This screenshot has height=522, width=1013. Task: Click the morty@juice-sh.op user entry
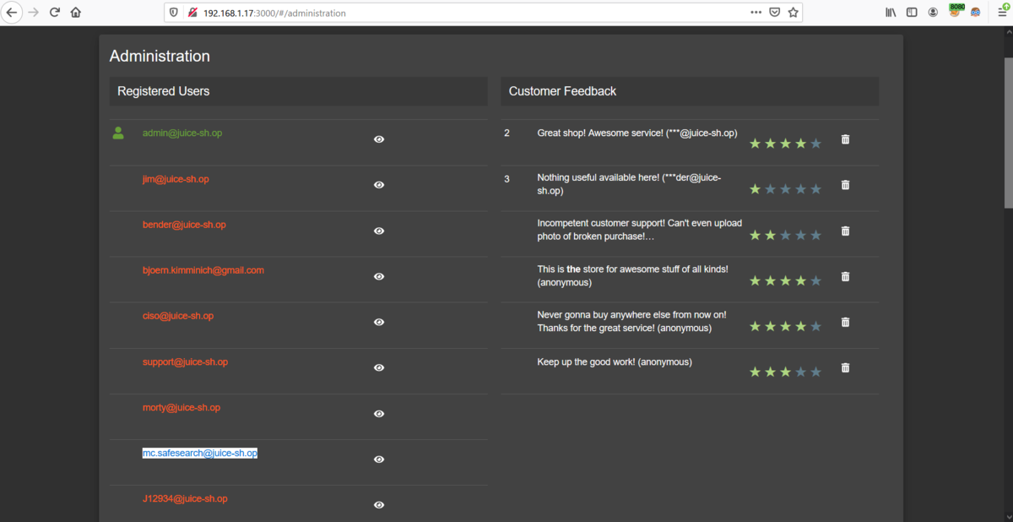click(x=181, y=407)
